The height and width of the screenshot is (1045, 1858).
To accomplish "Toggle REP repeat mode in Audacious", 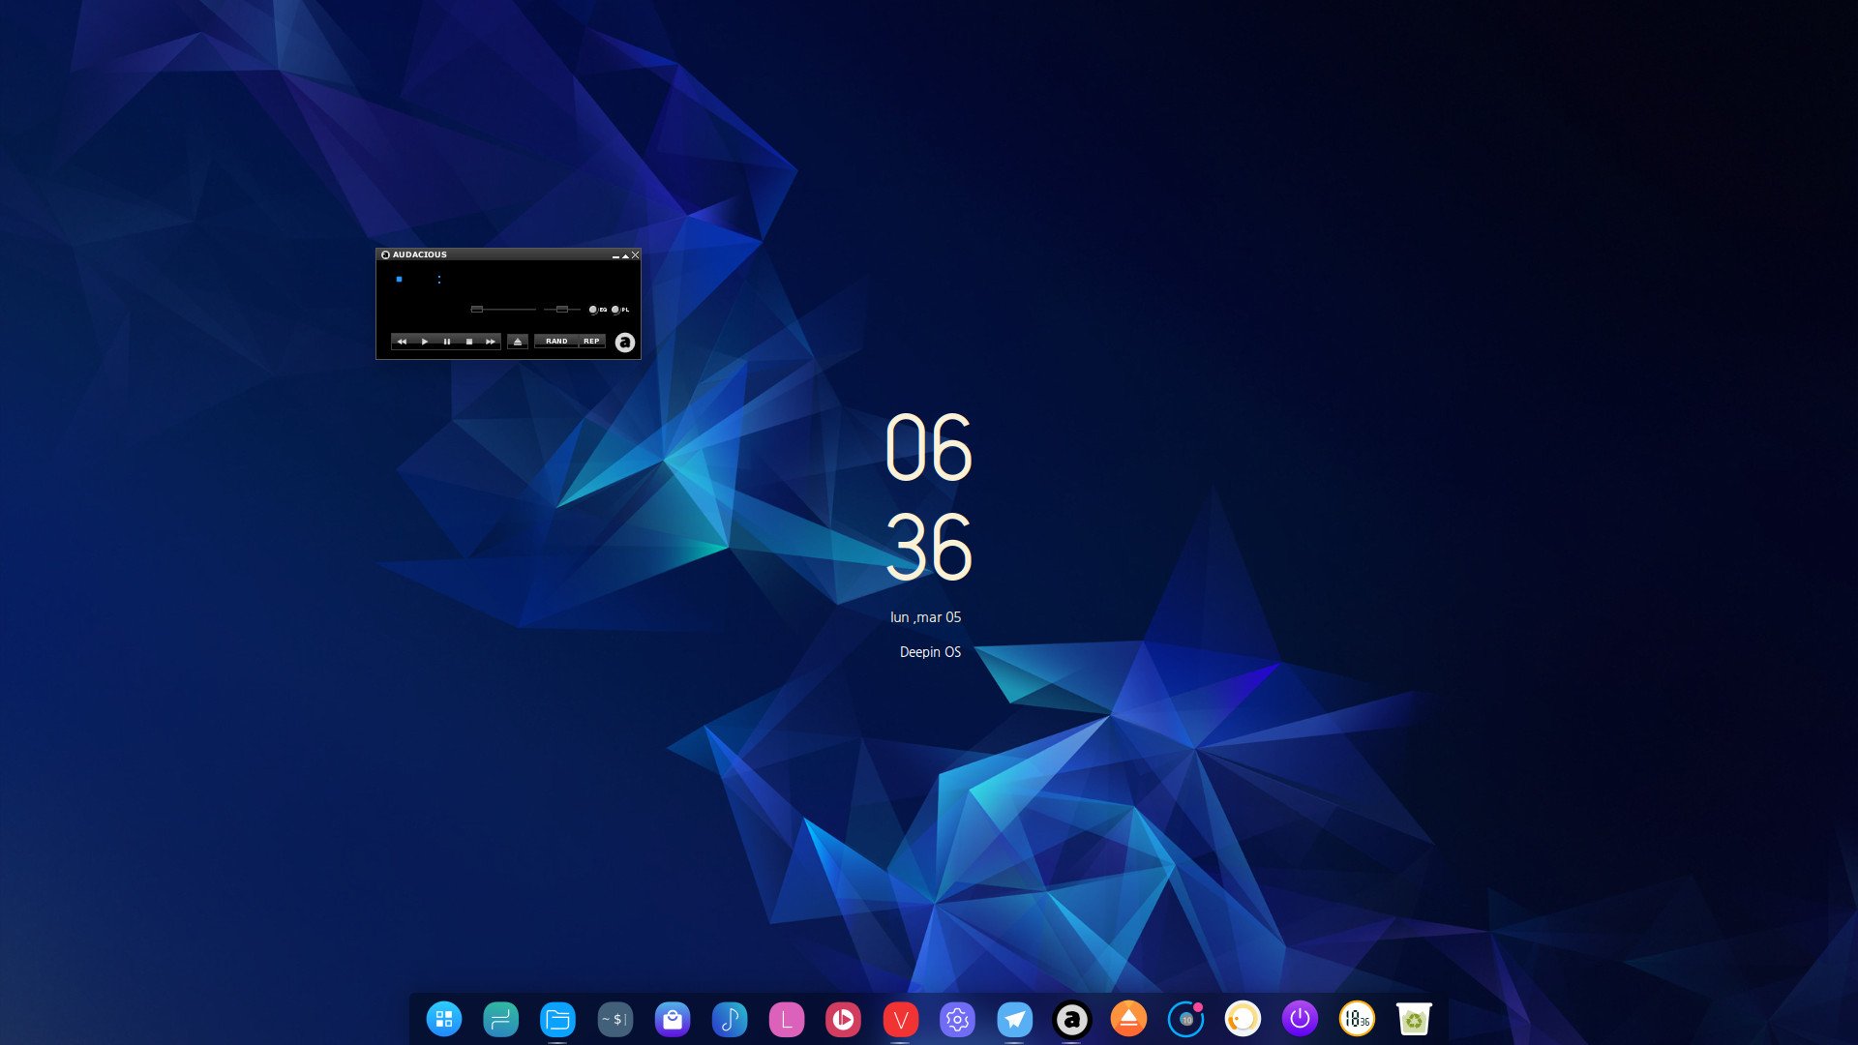I will coord(589,341).
